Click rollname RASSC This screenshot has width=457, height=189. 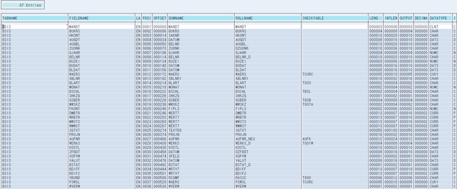point(241,178)
